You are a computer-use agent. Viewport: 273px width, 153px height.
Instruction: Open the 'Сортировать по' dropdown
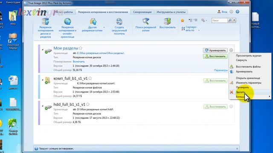(191, 29)
